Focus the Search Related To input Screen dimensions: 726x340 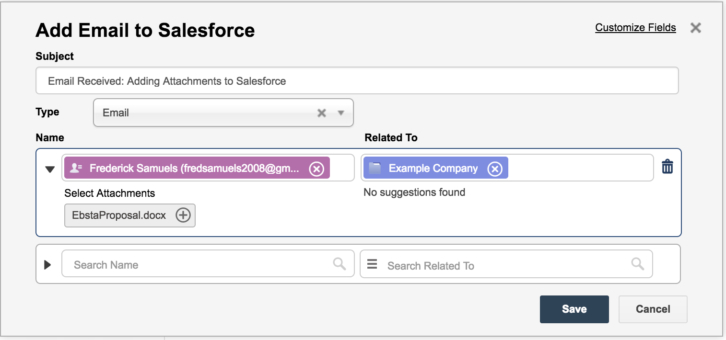pyautogui.click(x=504, y=266)
